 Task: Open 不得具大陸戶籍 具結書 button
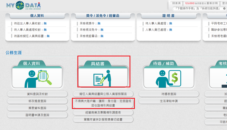click(103, 103)
